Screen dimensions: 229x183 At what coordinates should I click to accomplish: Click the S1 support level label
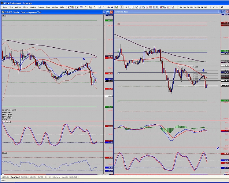pos(119,102)
